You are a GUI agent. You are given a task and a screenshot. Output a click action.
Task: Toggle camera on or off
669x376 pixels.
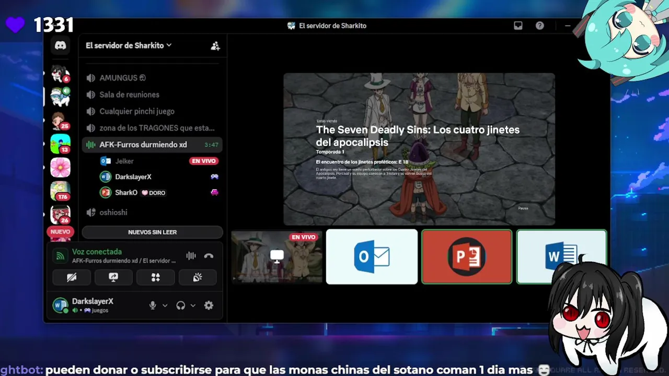coord(72,277)
